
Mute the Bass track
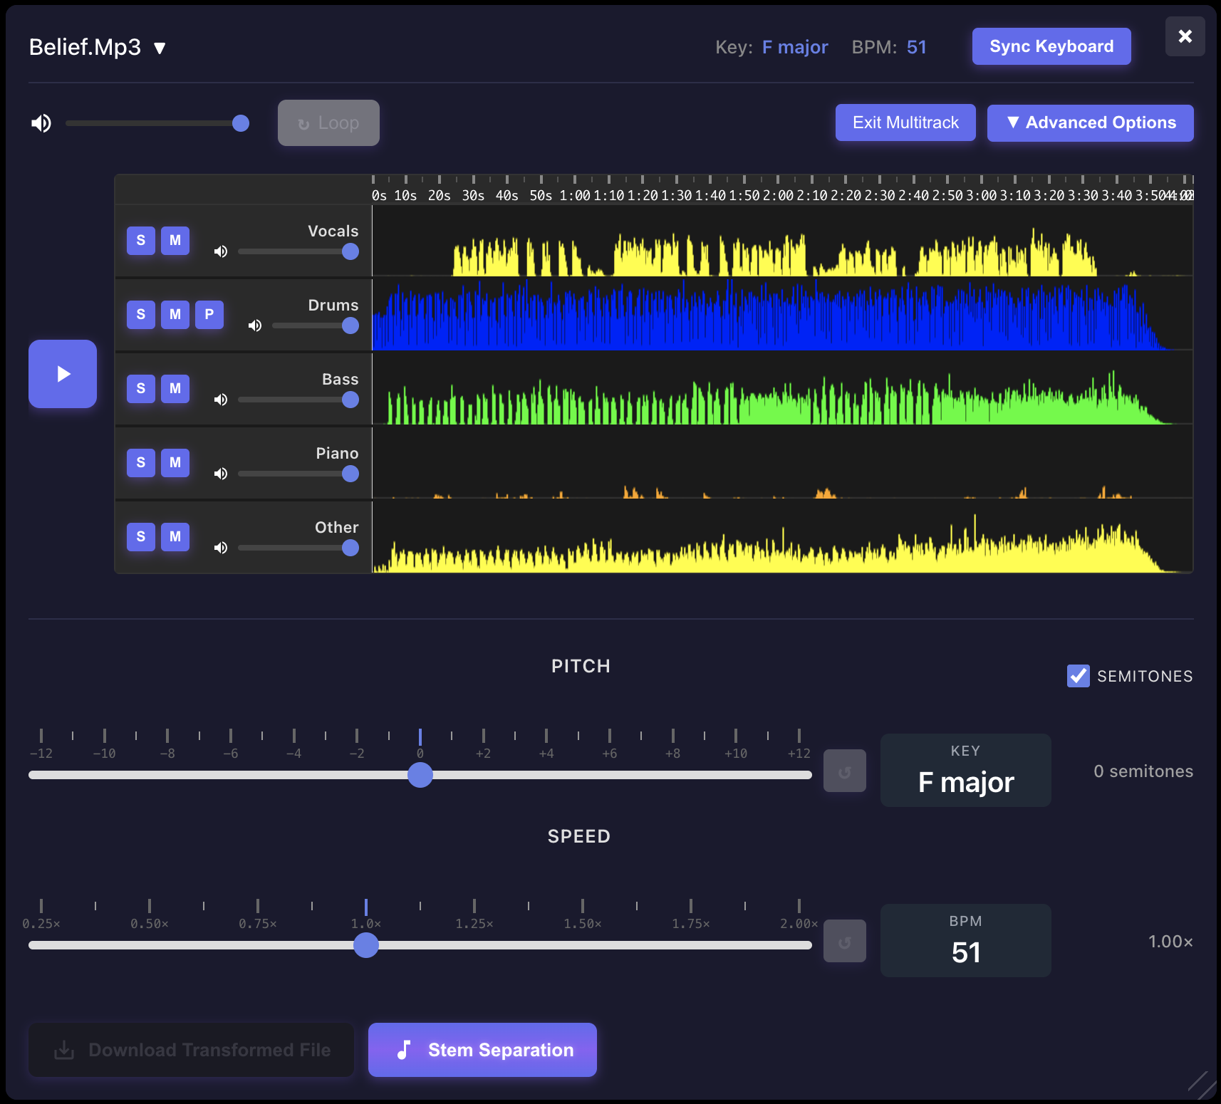(175, 389)
